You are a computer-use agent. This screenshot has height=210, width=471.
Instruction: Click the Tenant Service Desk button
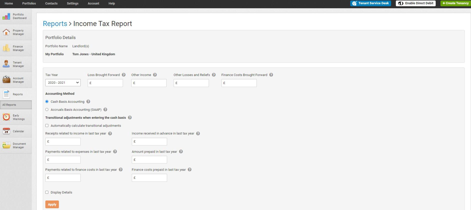click(371, 3)
